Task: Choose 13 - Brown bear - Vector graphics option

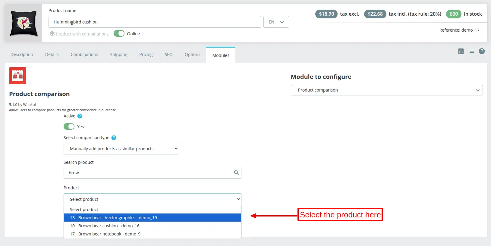Action: coord(153,218)
